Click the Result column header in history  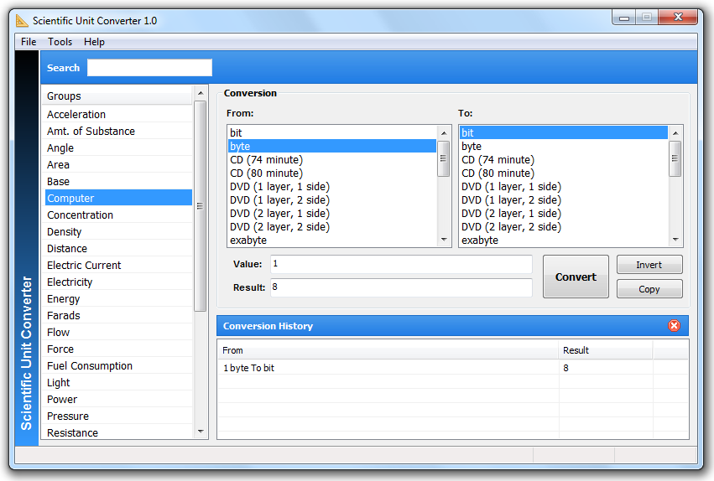(606, 350)
